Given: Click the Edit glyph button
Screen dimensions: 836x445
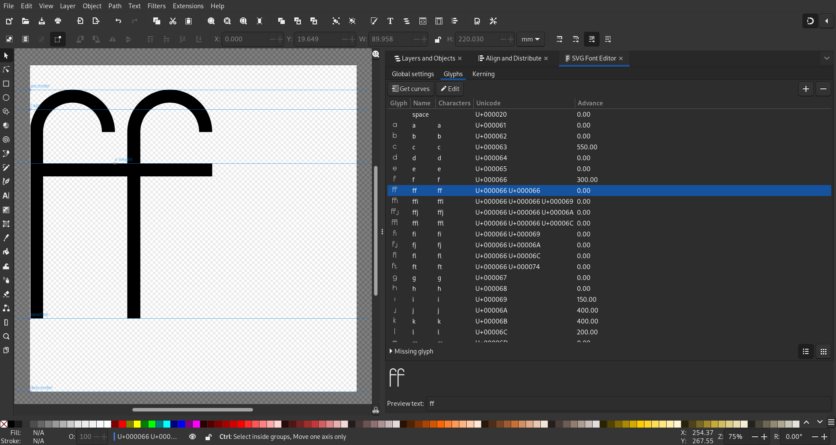Looking at the screenshot, I should coord(450,89).
